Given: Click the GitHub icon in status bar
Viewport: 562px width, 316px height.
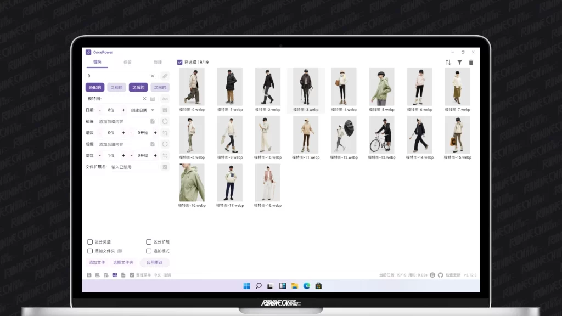Looking at the screenshot, I should 440,275.
